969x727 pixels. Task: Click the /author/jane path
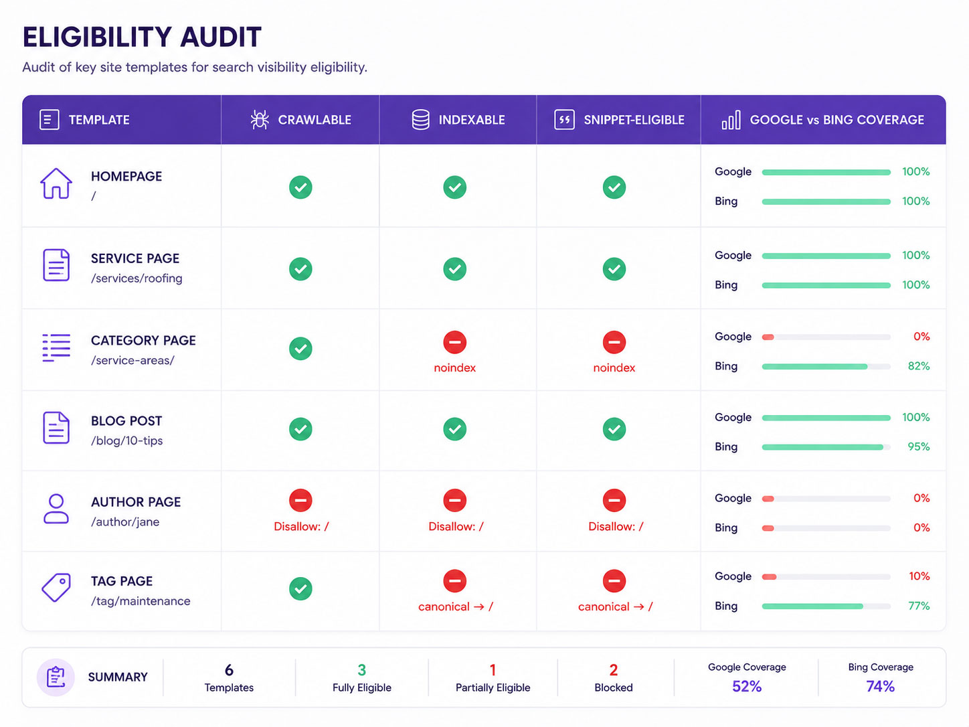(x=125, y=522)
